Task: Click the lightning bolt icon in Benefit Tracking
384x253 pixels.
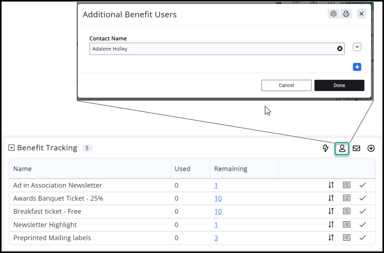Action: [326, 148]
